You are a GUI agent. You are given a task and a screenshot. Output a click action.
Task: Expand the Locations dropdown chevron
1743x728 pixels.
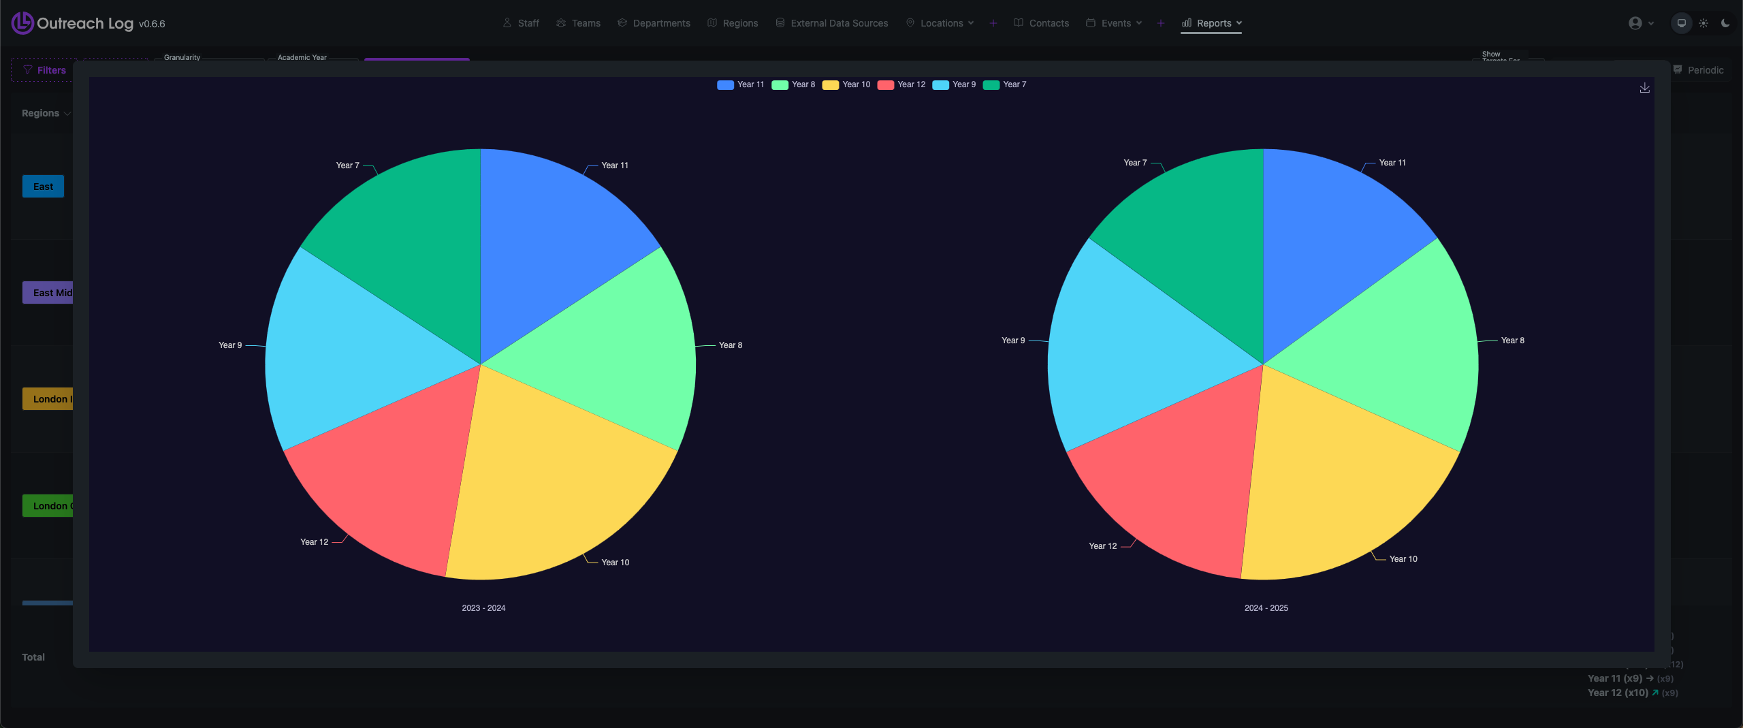click(971, 23)
